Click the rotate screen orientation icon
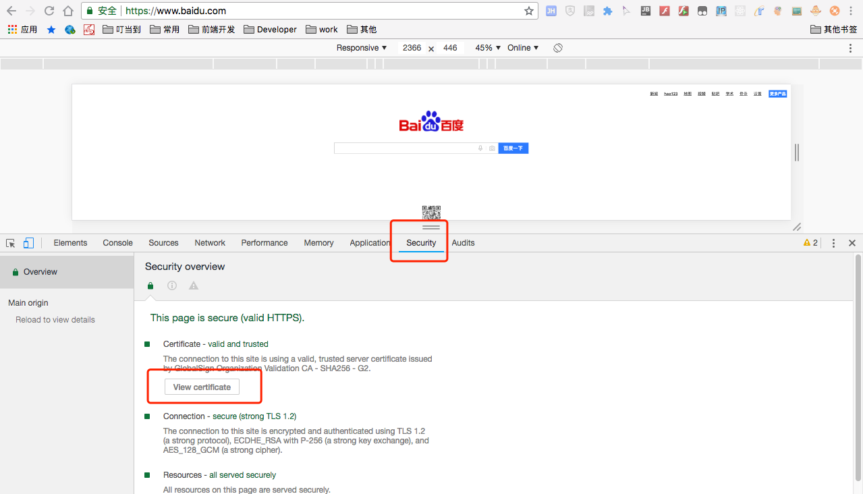Viewport: 863px width, 494px height. (x=558, y=48)
